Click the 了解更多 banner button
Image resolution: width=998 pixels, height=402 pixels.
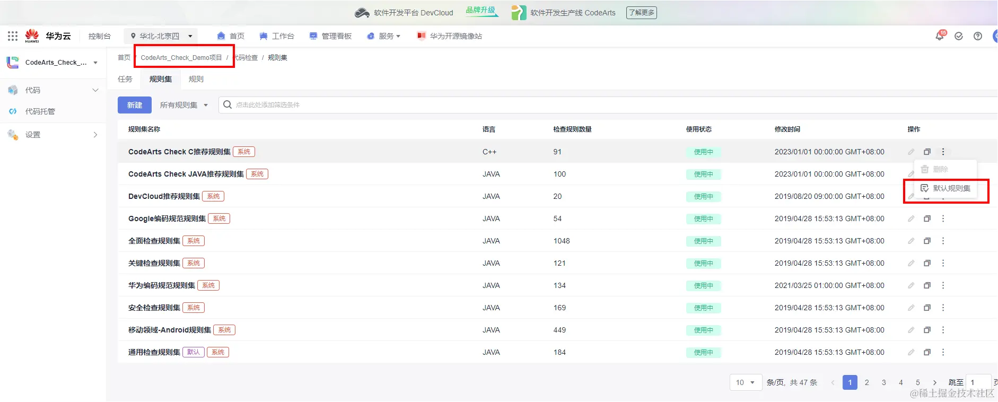pyautogui.click(x=642, y=12)
